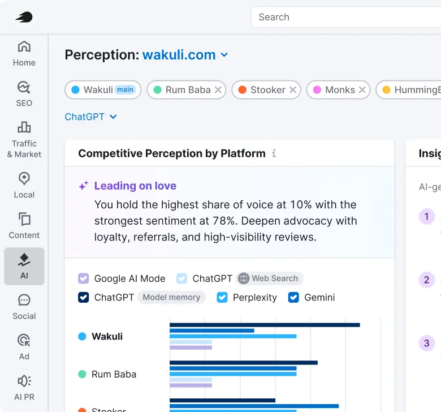Image resolution: width=441 pixels, height=412 pixels.
Task: Select the Monks chip label
Action: (x=340, y=90)
